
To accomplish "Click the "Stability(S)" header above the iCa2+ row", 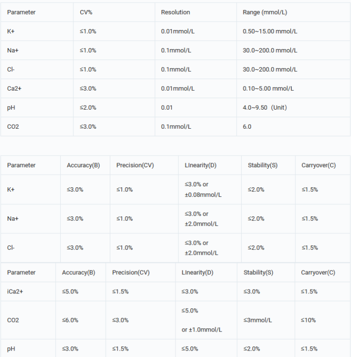I will click(x=258, y=272).
